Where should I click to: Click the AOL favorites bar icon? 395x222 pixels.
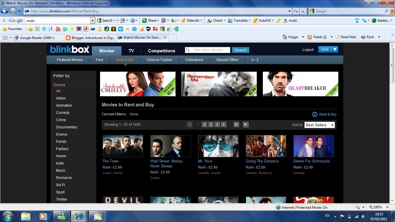tap(148, 29)
